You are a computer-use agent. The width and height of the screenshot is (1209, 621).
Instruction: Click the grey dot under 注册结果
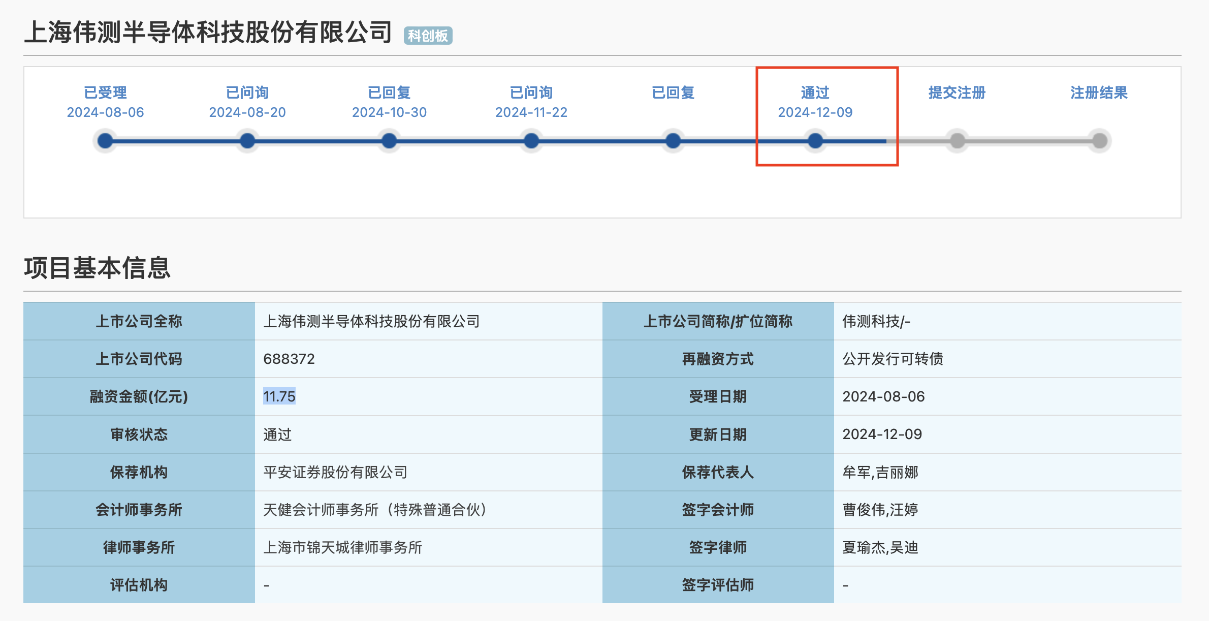tap(1099, 141)
